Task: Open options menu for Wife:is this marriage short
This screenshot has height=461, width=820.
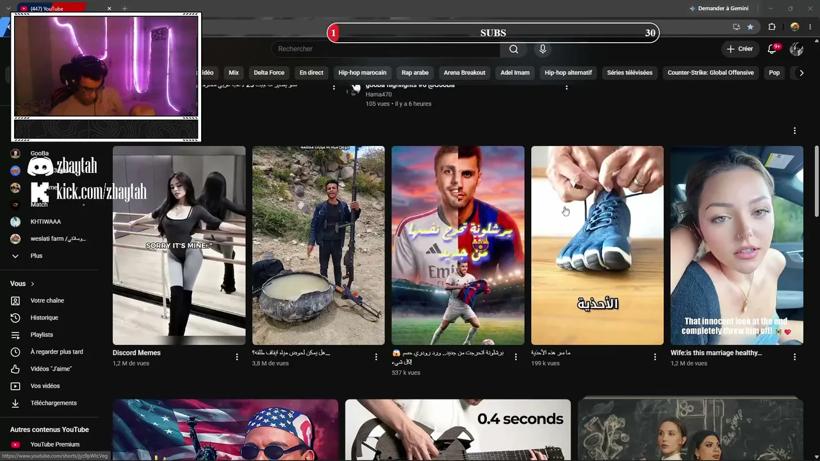Action: click(x=794, y=357)
